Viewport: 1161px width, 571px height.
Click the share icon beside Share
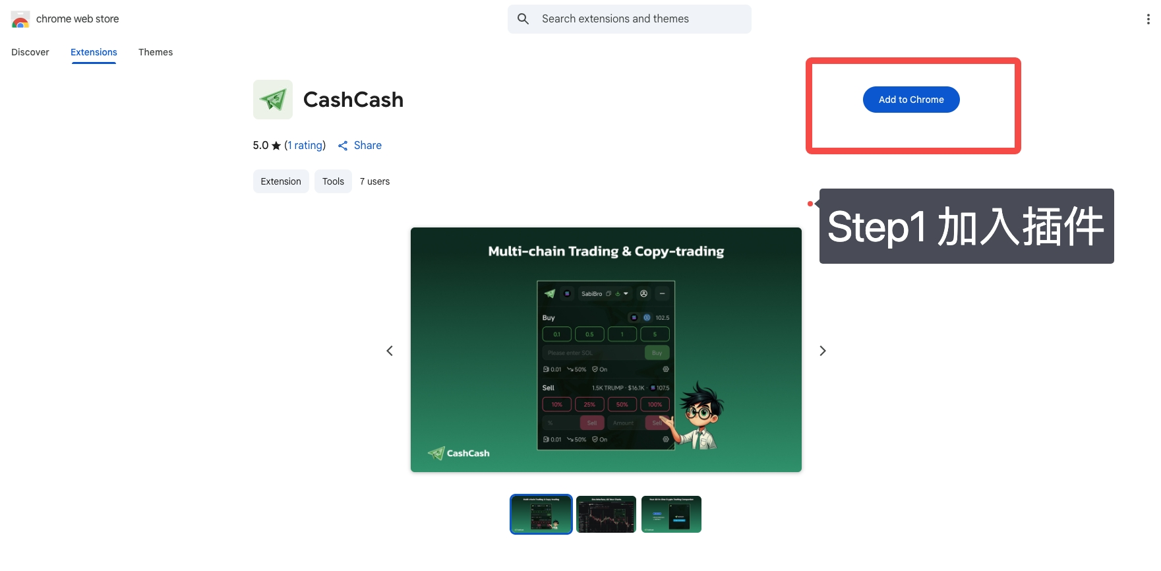(343, 146)
